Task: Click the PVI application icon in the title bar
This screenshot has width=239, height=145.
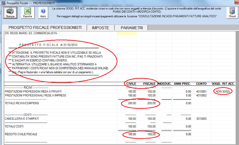Action: point(3,3)
